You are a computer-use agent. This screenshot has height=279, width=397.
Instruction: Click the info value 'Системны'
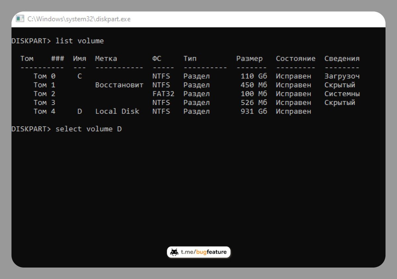click(342, 94)
